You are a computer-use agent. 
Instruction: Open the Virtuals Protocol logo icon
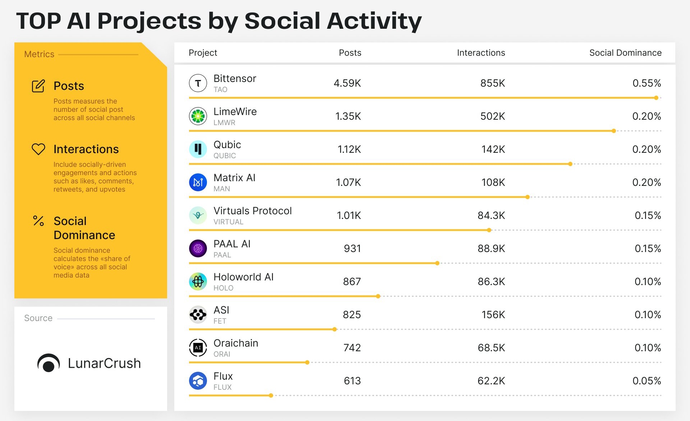pyautogui.click(x=198, y=215)
